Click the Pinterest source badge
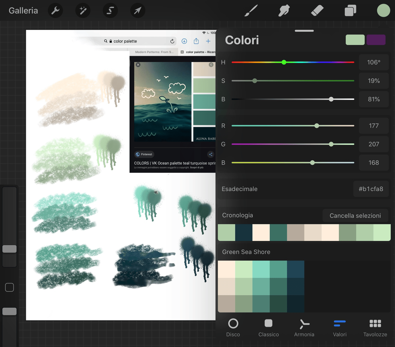Screen dimensions: 395x347 click(x=144, y=154)
